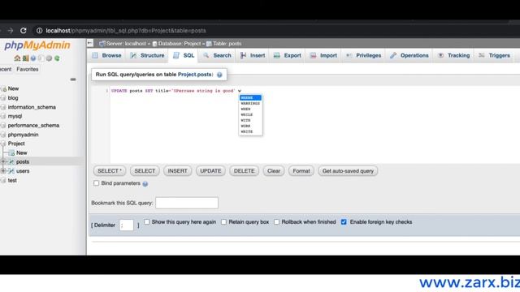Click information_schema database icon
520x292 pixels.
pyautogui.click(x=3, y=107)
